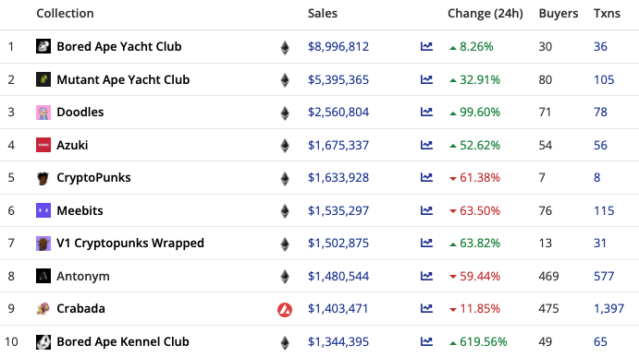Open Meebits collection name
Image resolution: width=639 pixels, height=357 pixels.
coord(80,210)
